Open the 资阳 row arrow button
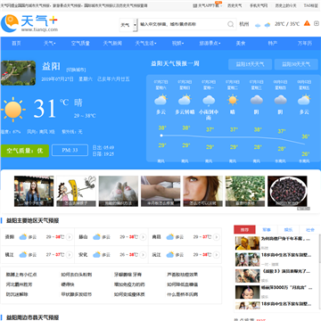The height and width of the screenshot is (321, 321). point(70,237)
